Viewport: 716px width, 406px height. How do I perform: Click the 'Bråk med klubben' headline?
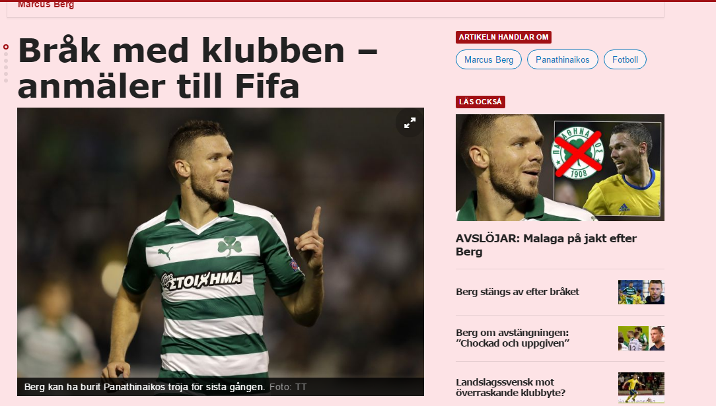(x=197, y=68)
